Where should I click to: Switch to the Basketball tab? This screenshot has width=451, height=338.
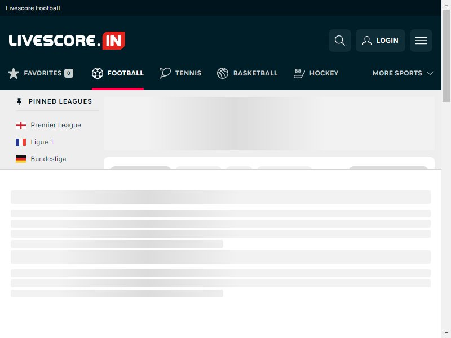(247, 73)
